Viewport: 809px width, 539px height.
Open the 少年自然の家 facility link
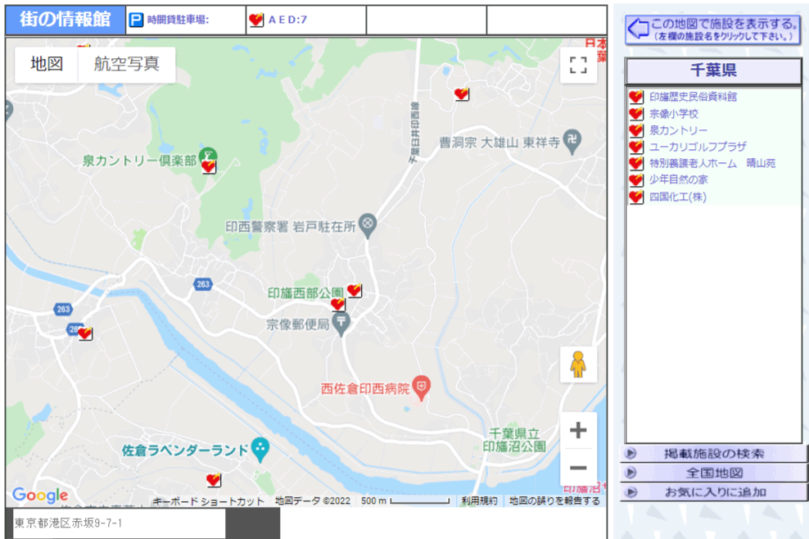[x=679, y=179]
